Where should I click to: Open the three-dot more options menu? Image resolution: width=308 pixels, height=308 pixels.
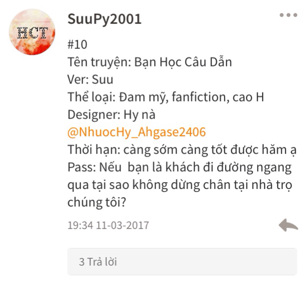click(x=288, y=15)
